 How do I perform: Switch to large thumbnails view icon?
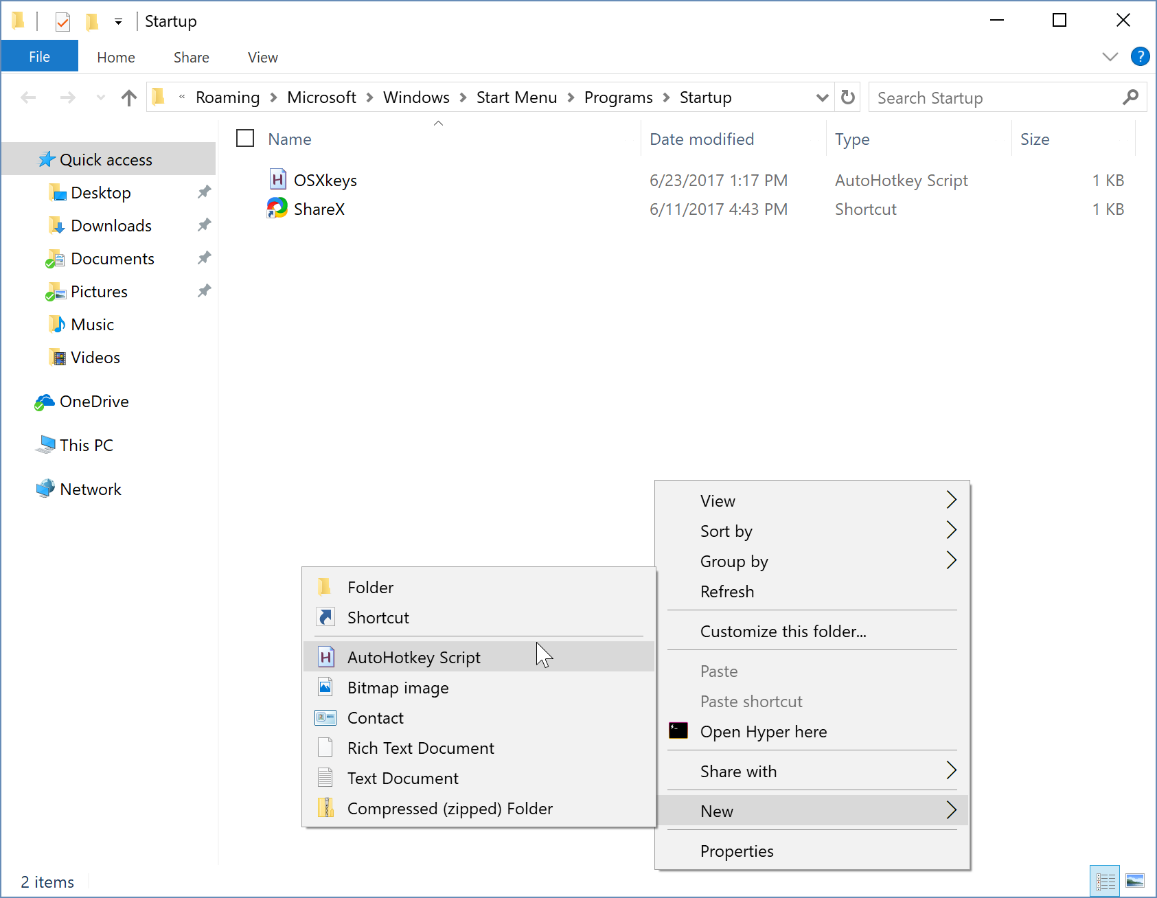coord(1135,881)
